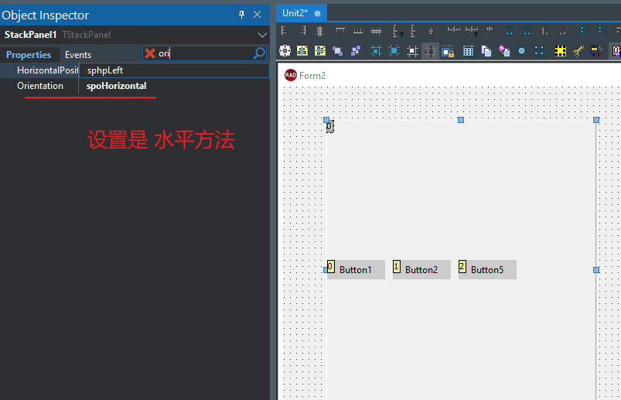This screenshot has height=400, width=621.
Task: Switch to the Events tab
Action: tap(78, 55)
